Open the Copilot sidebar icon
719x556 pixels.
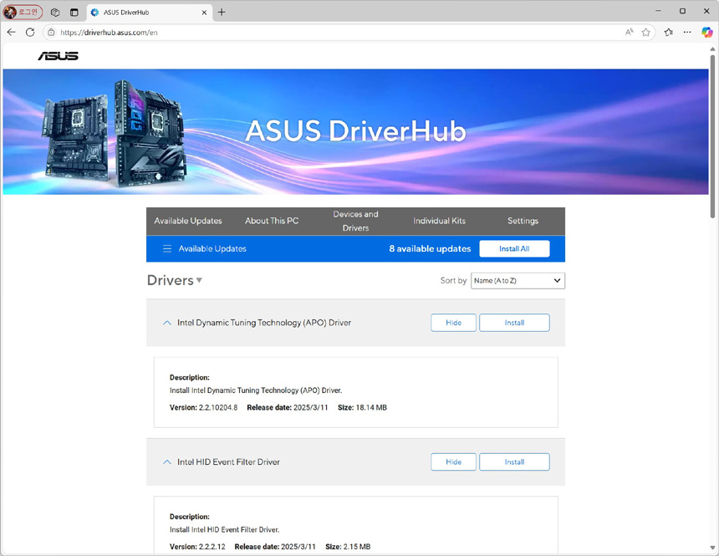tap(706, 32)
